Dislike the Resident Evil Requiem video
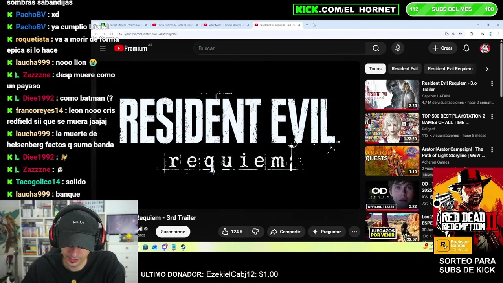Screen dimensions: 503x283 click(255, 232)
